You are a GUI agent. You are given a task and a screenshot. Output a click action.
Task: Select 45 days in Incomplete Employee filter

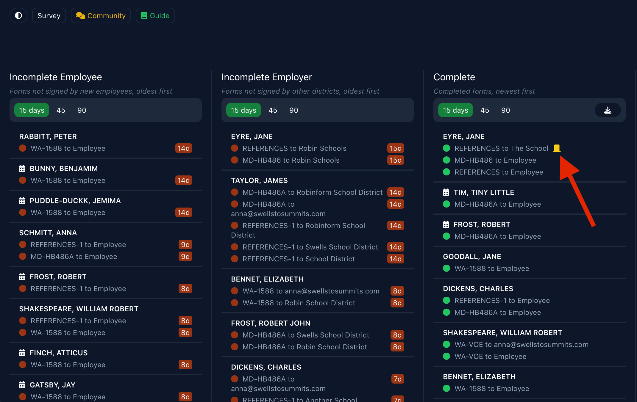[61, 110]
